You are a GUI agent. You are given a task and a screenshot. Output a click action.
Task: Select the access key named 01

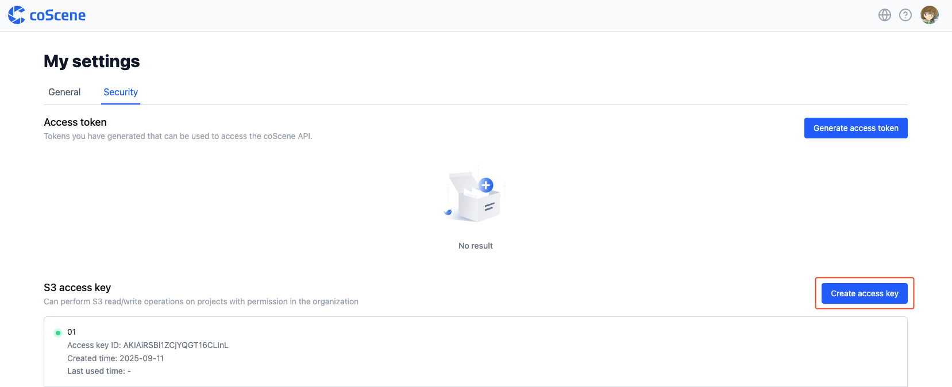(x=72, y=332)
